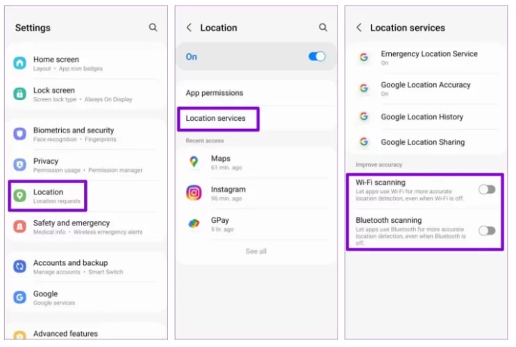Open Safety and emergency settings
This screenshot has width=516, height=347.
72,226
